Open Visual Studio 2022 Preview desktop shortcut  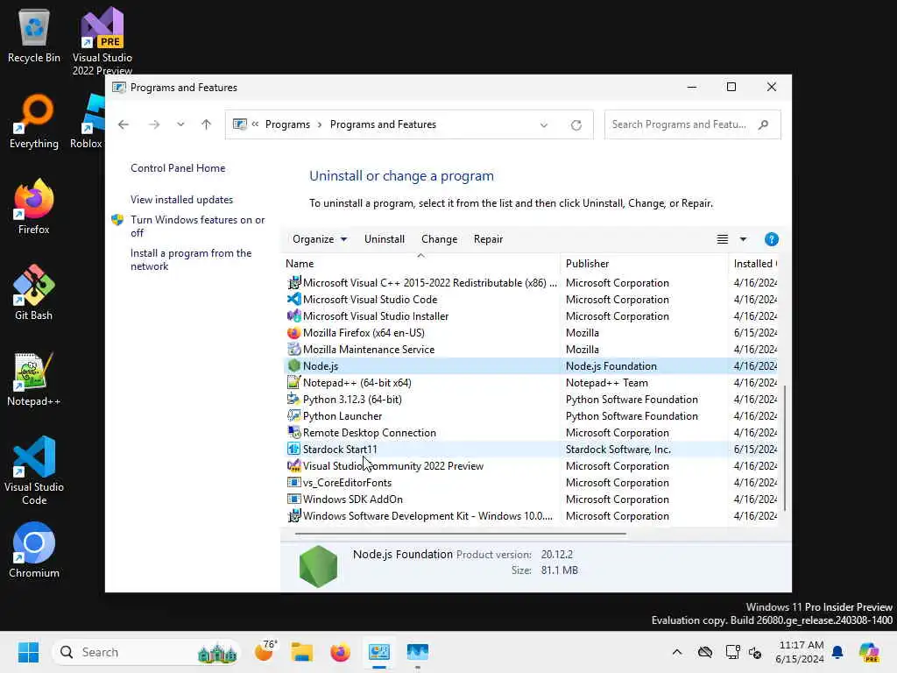pos(102,40)
